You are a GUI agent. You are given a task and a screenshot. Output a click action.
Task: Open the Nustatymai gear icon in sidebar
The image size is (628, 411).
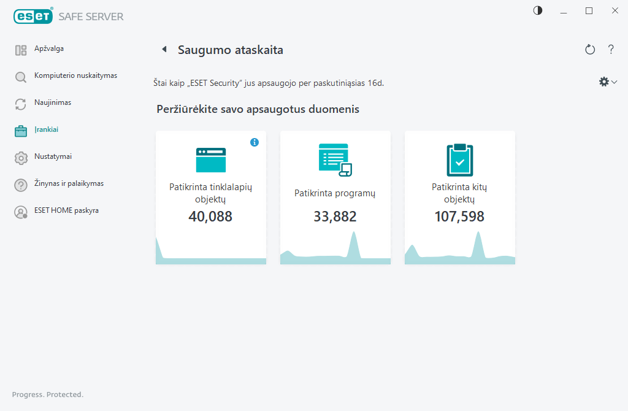click(x=21, y=158)
